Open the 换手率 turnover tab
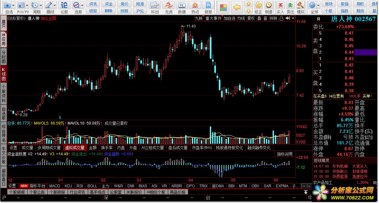This screenshot has width=379, height=203. [107, 148]
